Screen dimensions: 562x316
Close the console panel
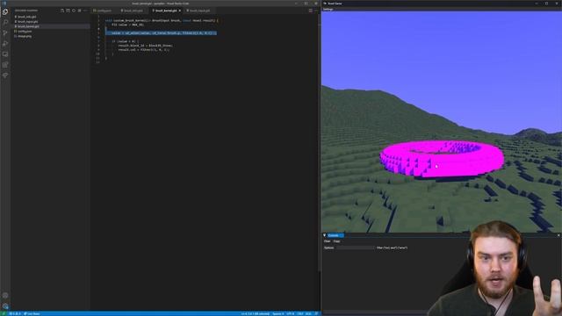pyautogui.click(x=558, y=235)
